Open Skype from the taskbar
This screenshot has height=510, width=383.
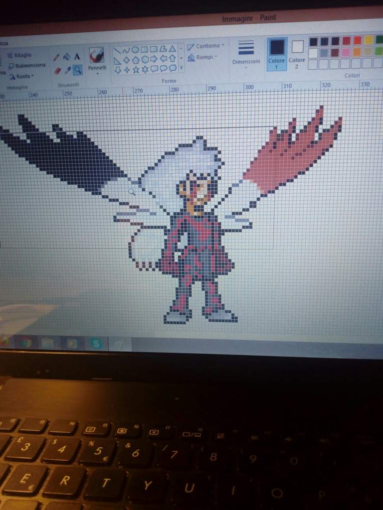pos(96,344)
